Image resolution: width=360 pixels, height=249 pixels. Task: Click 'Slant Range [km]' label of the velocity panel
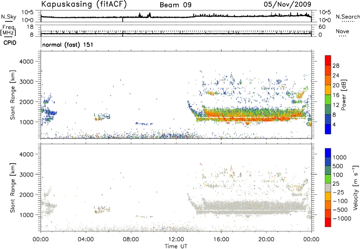click(x=13, y=188)
